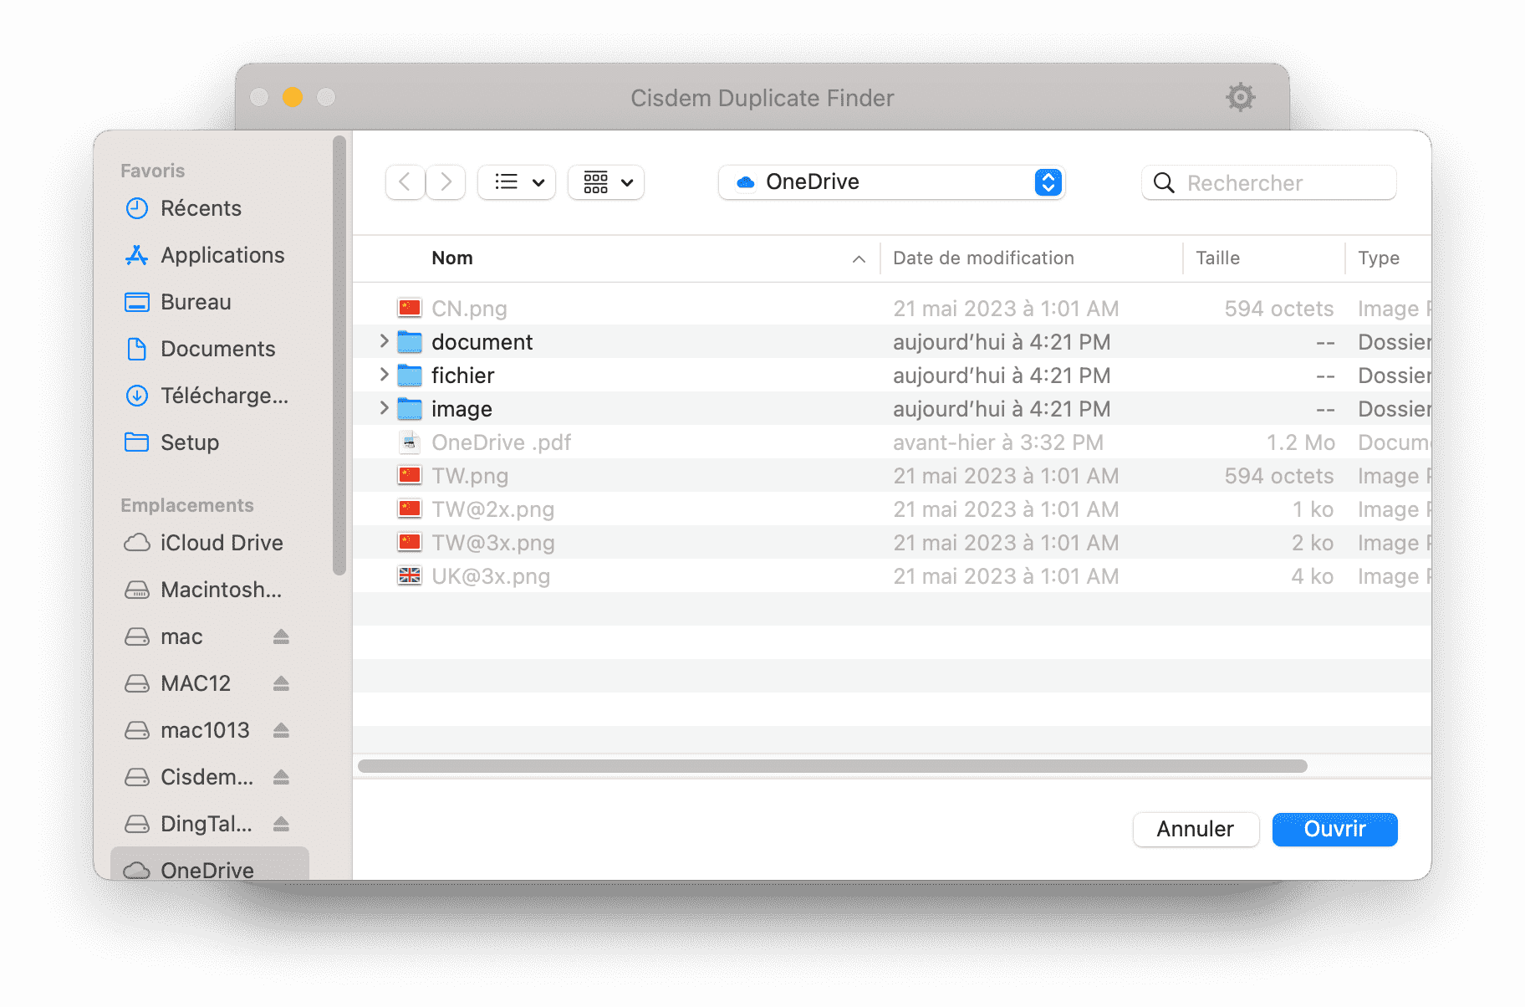Expand the document folder
Viewport: 1525px width, 1007px height.
tap(384, 341)
